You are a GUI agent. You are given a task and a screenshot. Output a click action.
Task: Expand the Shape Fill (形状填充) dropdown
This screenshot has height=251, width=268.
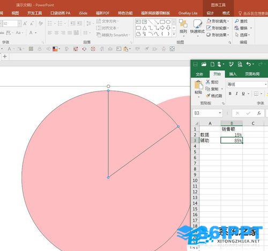(x=228, y=21)
